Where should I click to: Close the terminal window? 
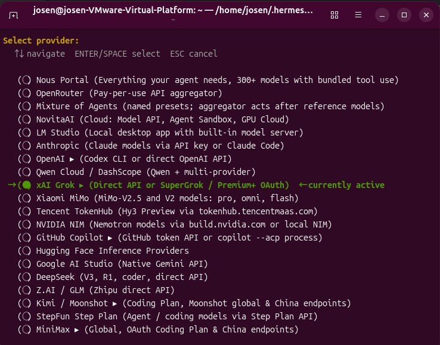click(x=426, y=15)
